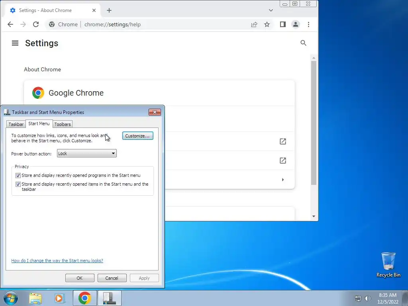Bookmark this page with the star icon
The image size is (408, 306).
coord(267,24)
